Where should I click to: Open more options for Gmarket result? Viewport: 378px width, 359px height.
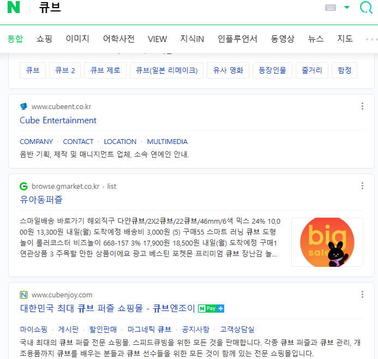(362, 186)
